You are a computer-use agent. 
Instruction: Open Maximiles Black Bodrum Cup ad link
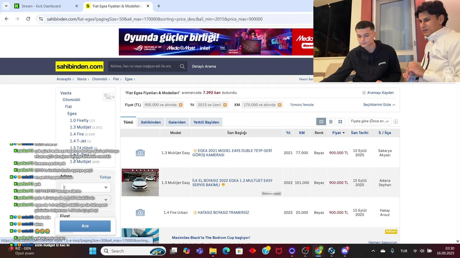click(x=211, y=238)
